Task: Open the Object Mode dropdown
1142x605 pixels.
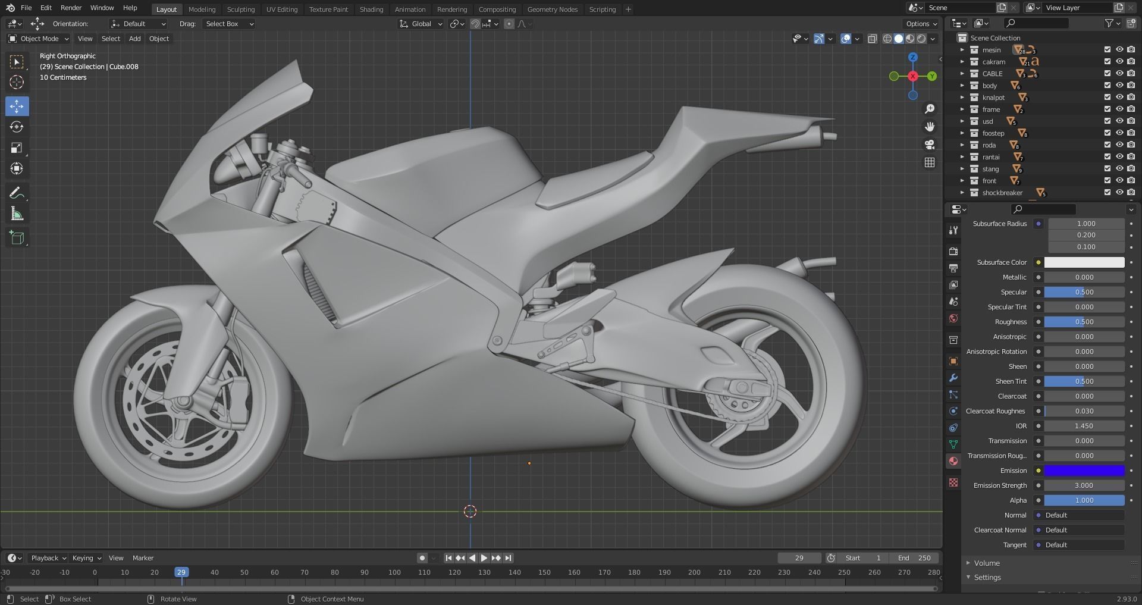Action: pyautogui.click(x=38, y=39)
